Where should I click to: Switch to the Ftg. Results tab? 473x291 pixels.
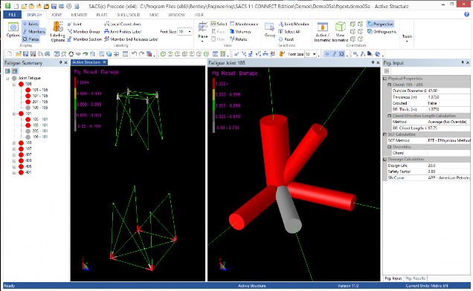pos(416,278)
